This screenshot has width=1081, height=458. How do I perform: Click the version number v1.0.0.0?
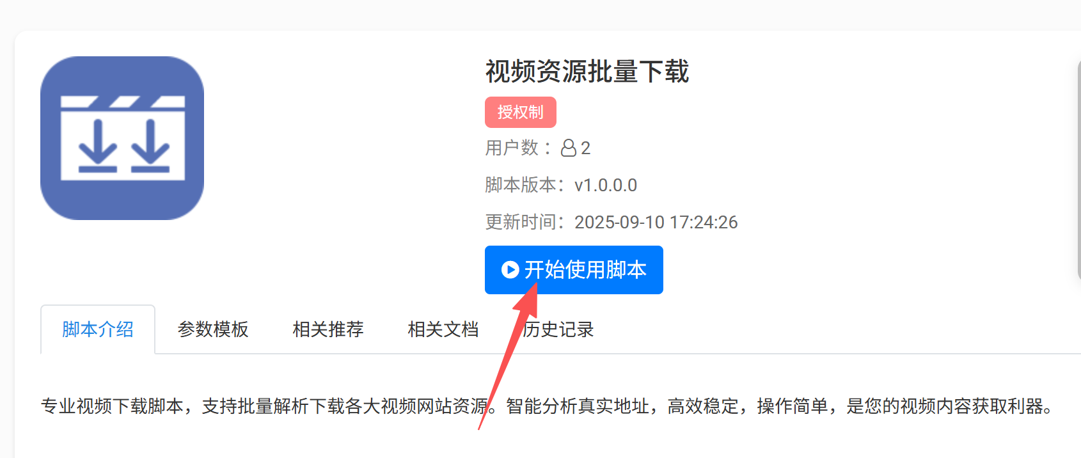[606, 186]
